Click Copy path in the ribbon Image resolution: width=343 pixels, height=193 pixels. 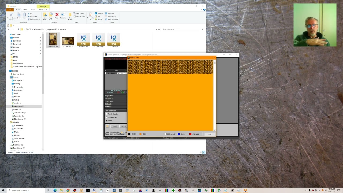tap(32, 16)
